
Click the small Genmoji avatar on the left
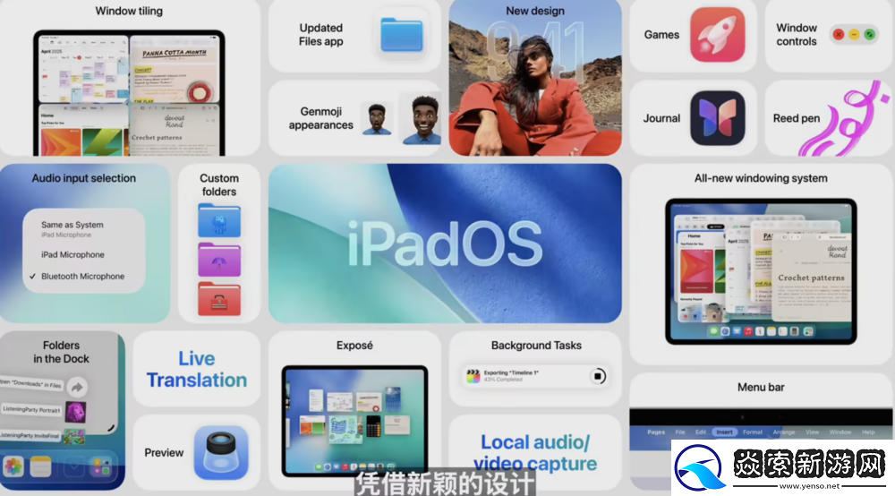pos(377,119)
